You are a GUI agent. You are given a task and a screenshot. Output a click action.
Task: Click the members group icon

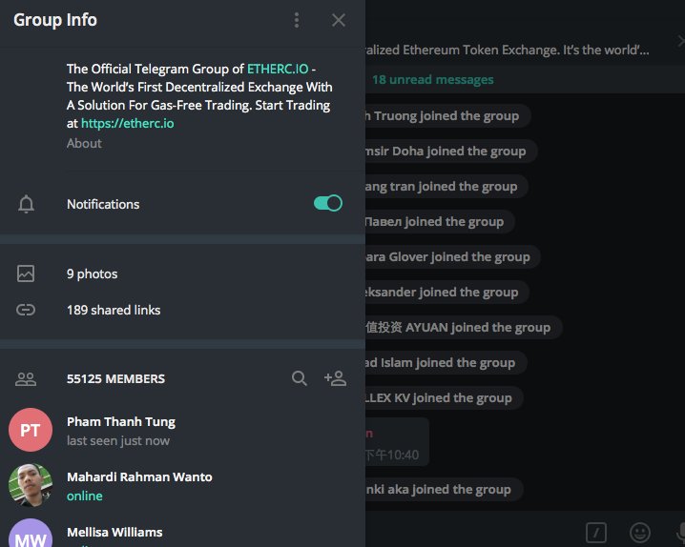coord(26,378)
